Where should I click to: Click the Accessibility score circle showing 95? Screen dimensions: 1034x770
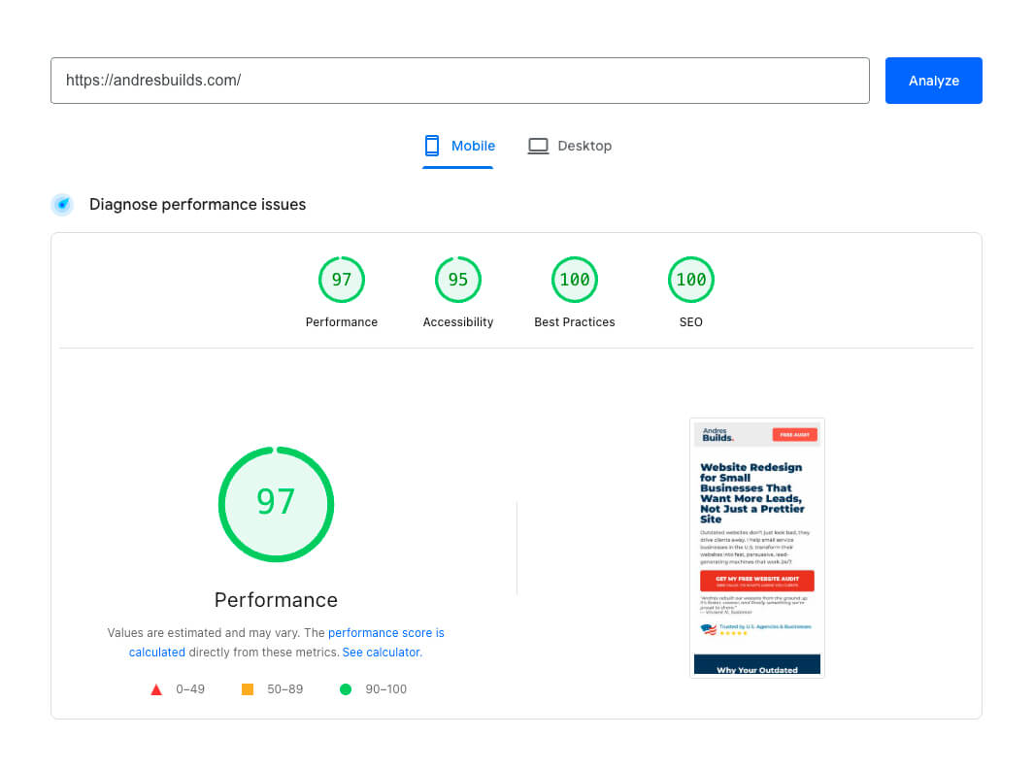tap(457, 279)
